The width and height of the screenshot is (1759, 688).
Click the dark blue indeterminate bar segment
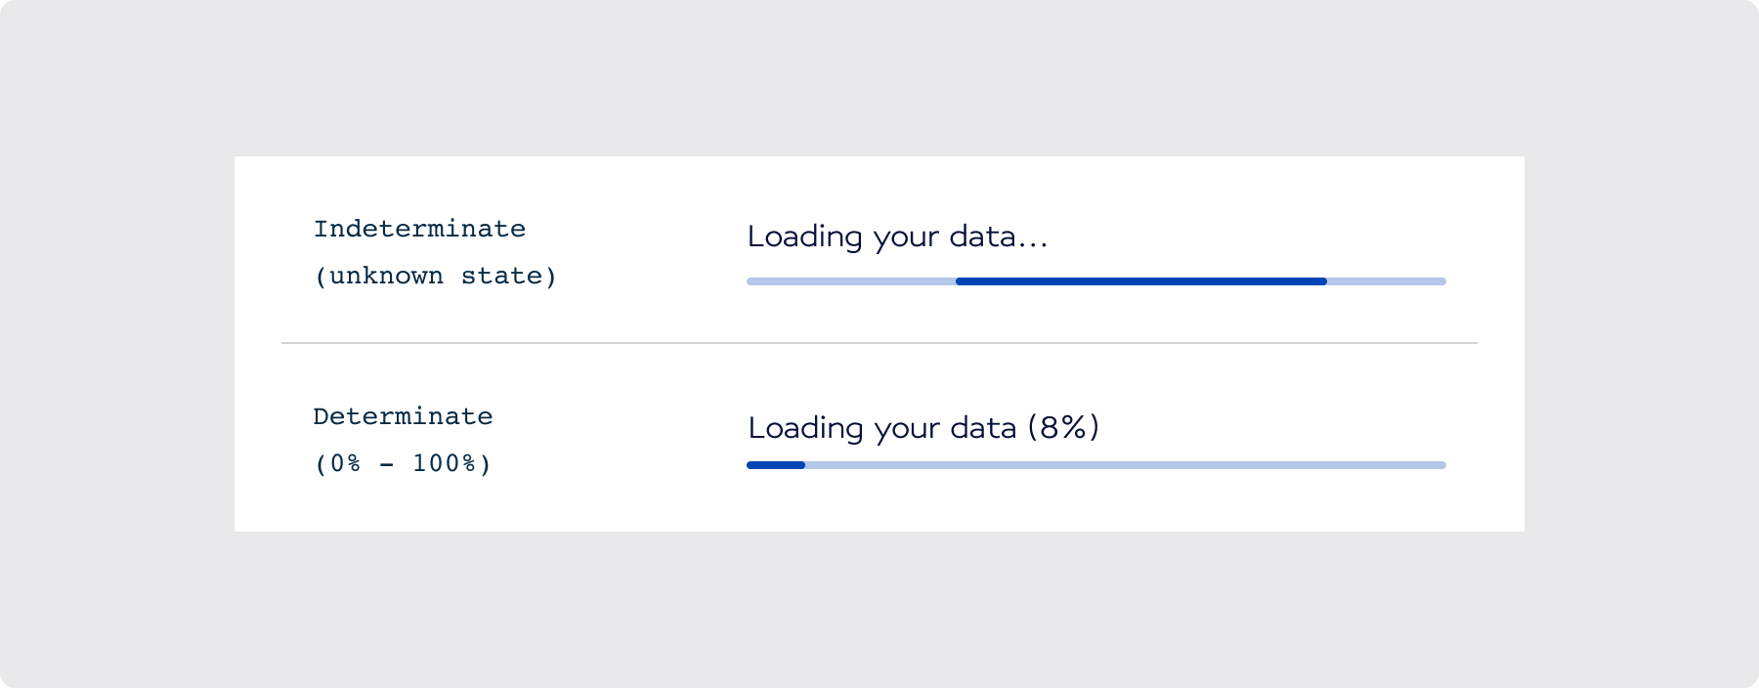pos(1140,281)
